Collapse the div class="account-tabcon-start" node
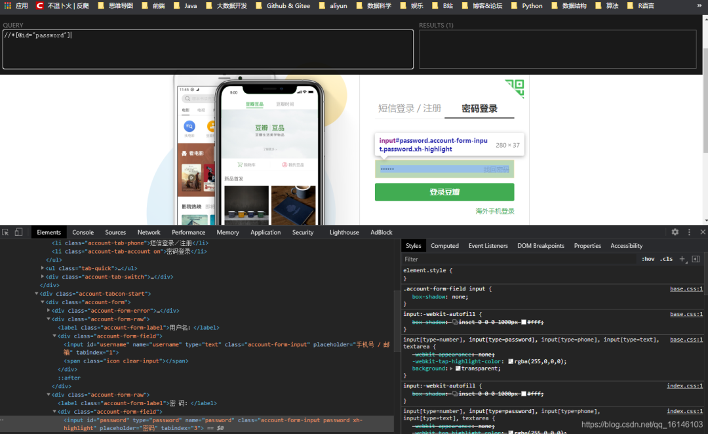Image resolution: width=708 pixels, height=434 pixels. pyautogui.click(x=37, y=294)
